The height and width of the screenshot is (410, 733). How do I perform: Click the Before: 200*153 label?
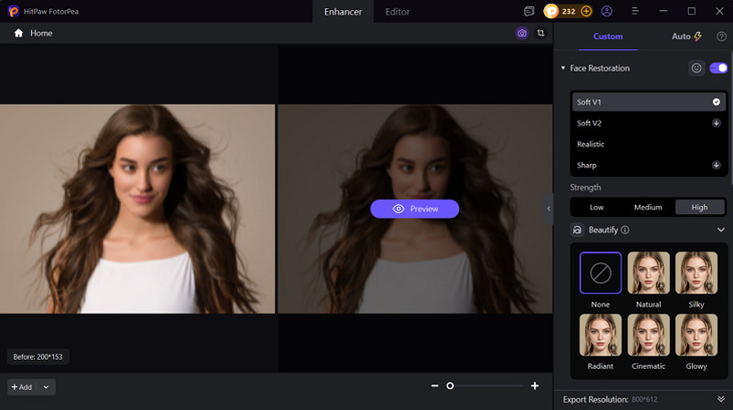(37, 357)
